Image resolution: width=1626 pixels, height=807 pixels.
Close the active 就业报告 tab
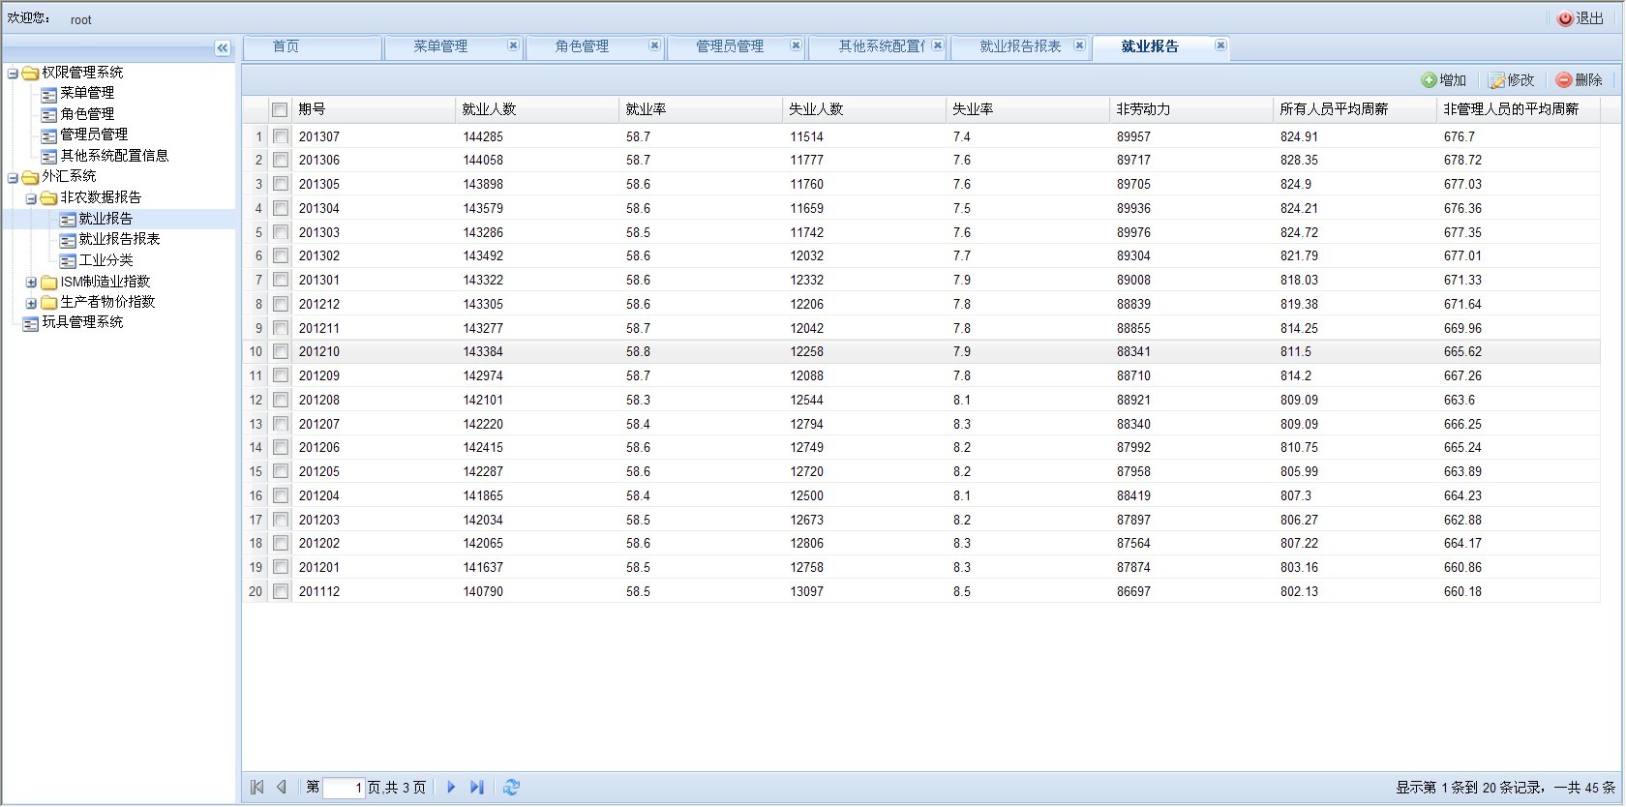[1220, 45]
